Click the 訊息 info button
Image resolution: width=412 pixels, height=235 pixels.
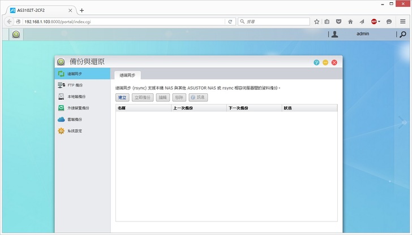[198, 98]
